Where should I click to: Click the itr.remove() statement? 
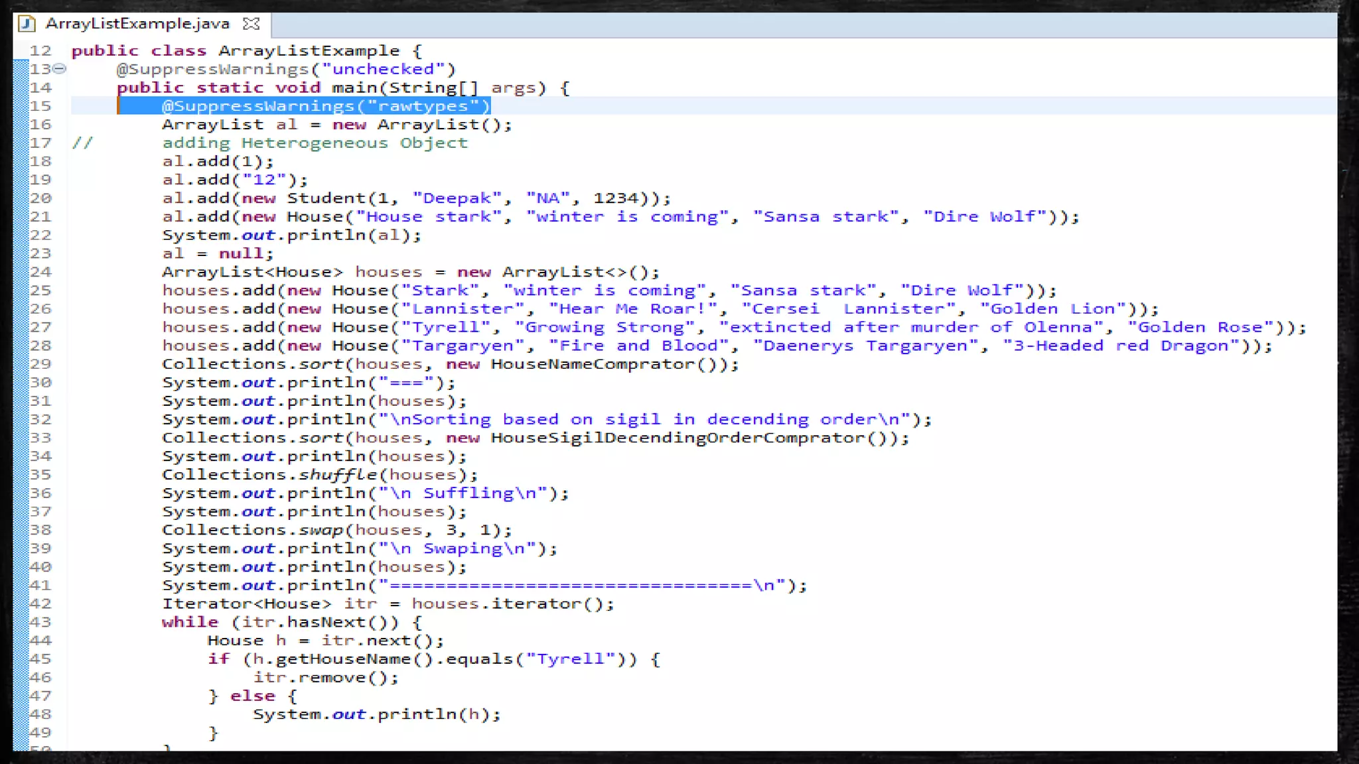click(x=325, y=678)
